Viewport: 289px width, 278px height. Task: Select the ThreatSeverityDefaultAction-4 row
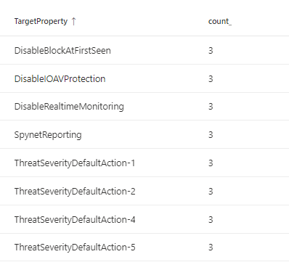[144, 219]
